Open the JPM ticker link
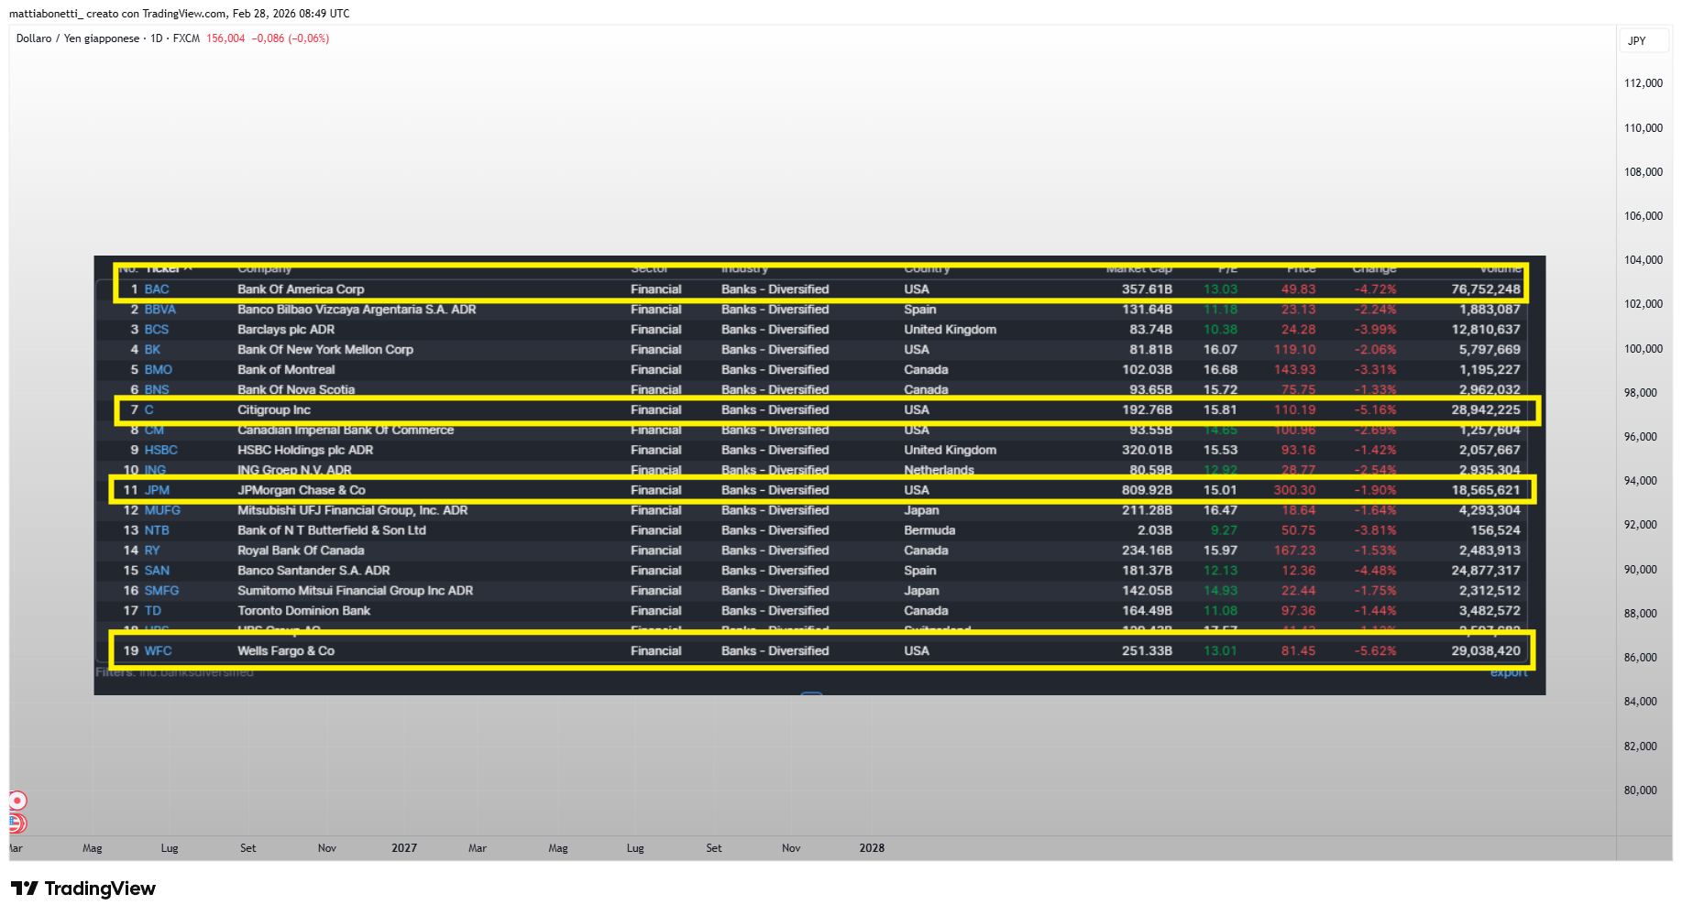Image resolution: width=1682 pixels, height=916 pixels. (x=157, y=491)
